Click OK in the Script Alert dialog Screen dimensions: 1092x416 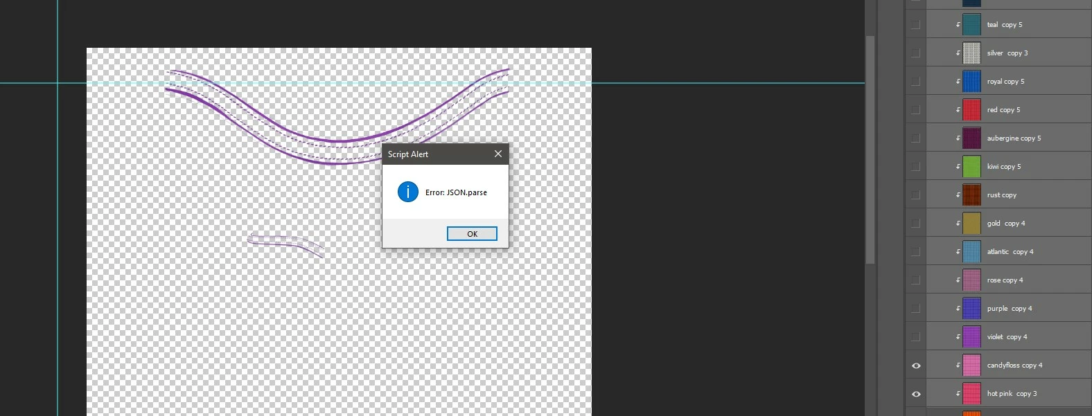click(472, 234)
